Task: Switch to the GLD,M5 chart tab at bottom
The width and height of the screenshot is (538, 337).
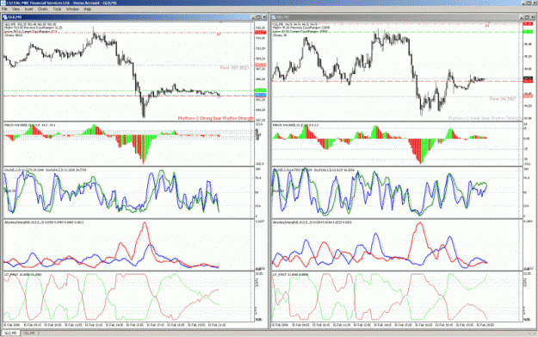Action: click(x=10, y=334)
